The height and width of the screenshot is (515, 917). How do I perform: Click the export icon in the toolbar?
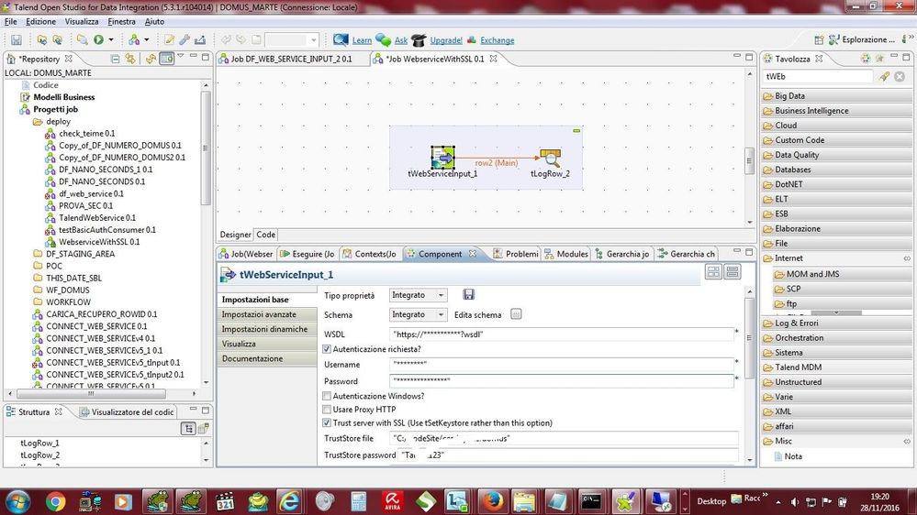point(200,39)
